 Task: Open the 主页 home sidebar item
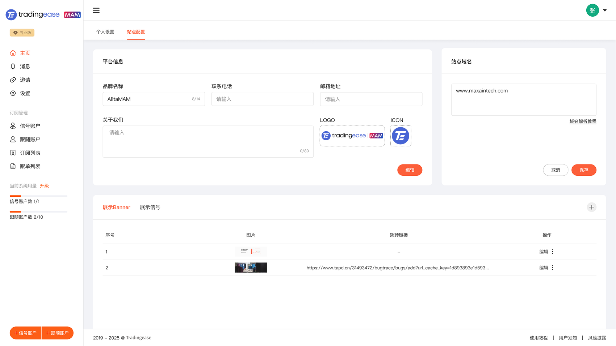(25, 53)
